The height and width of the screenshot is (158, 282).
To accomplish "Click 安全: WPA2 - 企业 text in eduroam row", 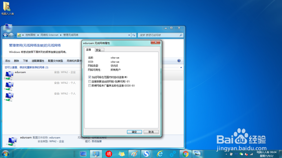I will point(65,72).
